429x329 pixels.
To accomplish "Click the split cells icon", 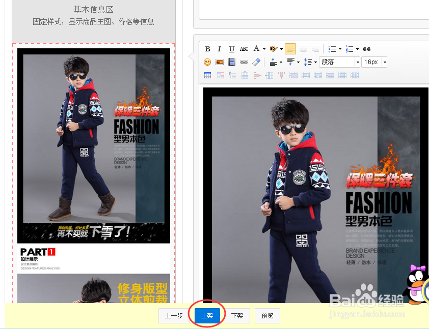I will coord(330,75).
